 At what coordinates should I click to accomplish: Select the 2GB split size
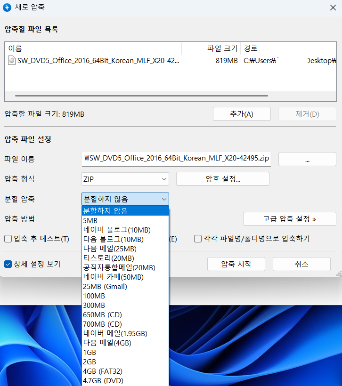(x=125, y=362)
